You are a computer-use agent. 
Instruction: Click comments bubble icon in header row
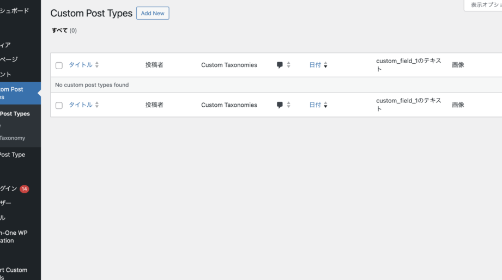point(280,65)
